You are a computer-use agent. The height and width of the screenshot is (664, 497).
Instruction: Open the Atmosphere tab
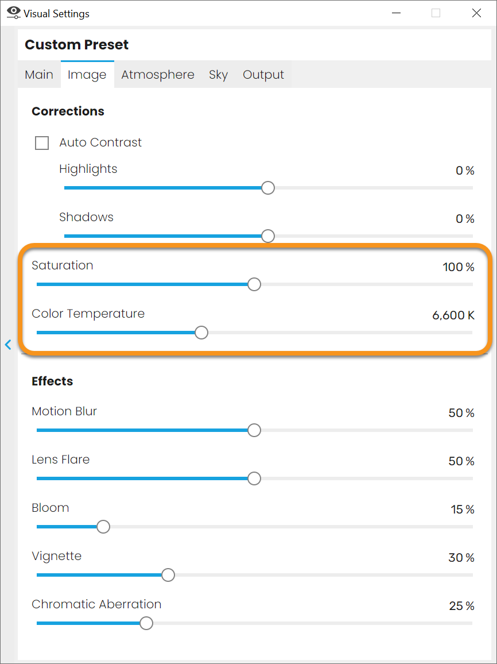coord(158,75)
